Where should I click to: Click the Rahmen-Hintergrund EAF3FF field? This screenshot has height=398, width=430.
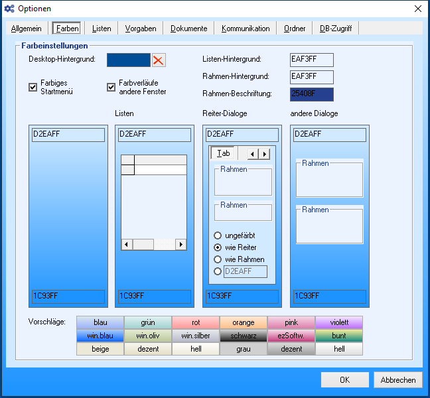click(x=312, y=78)
